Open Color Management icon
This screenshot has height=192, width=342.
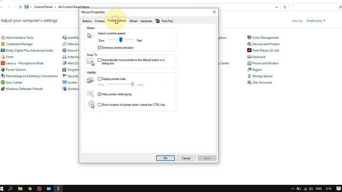[249, 38]
